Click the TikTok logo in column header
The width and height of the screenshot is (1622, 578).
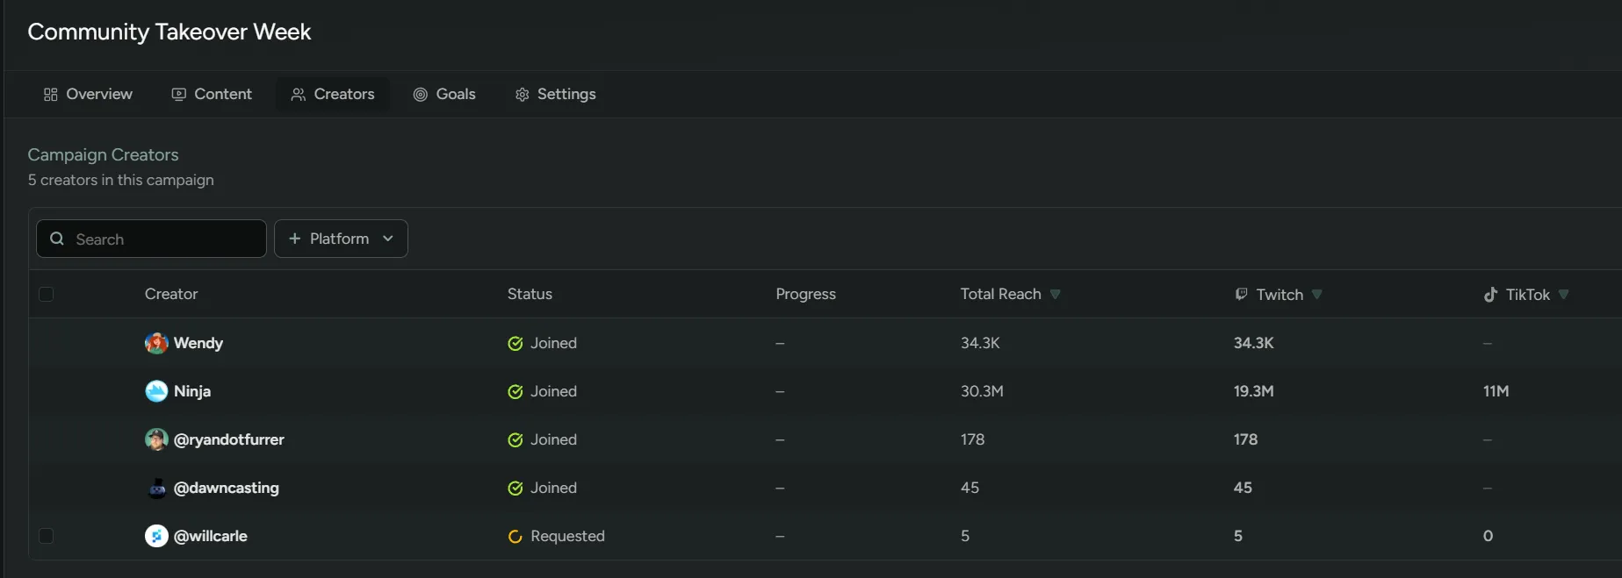point(1490,295)
